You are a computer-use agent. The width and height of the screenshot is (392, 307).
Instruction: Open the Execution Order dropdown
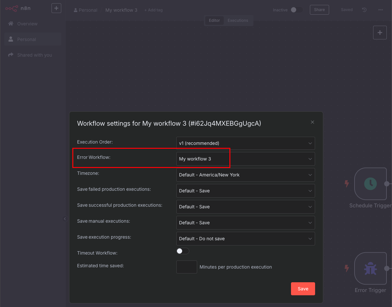pos(246,143)
